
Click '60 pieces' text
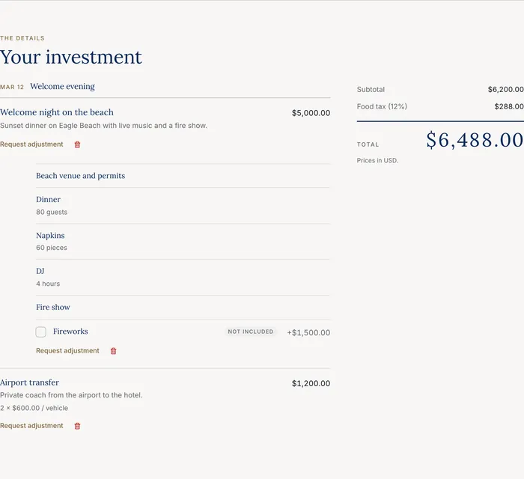[x=52, y=248]
